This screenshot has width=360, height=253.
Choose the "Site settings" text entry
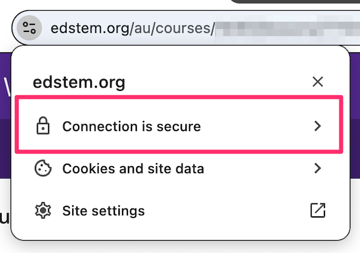[x=104, y=210]
